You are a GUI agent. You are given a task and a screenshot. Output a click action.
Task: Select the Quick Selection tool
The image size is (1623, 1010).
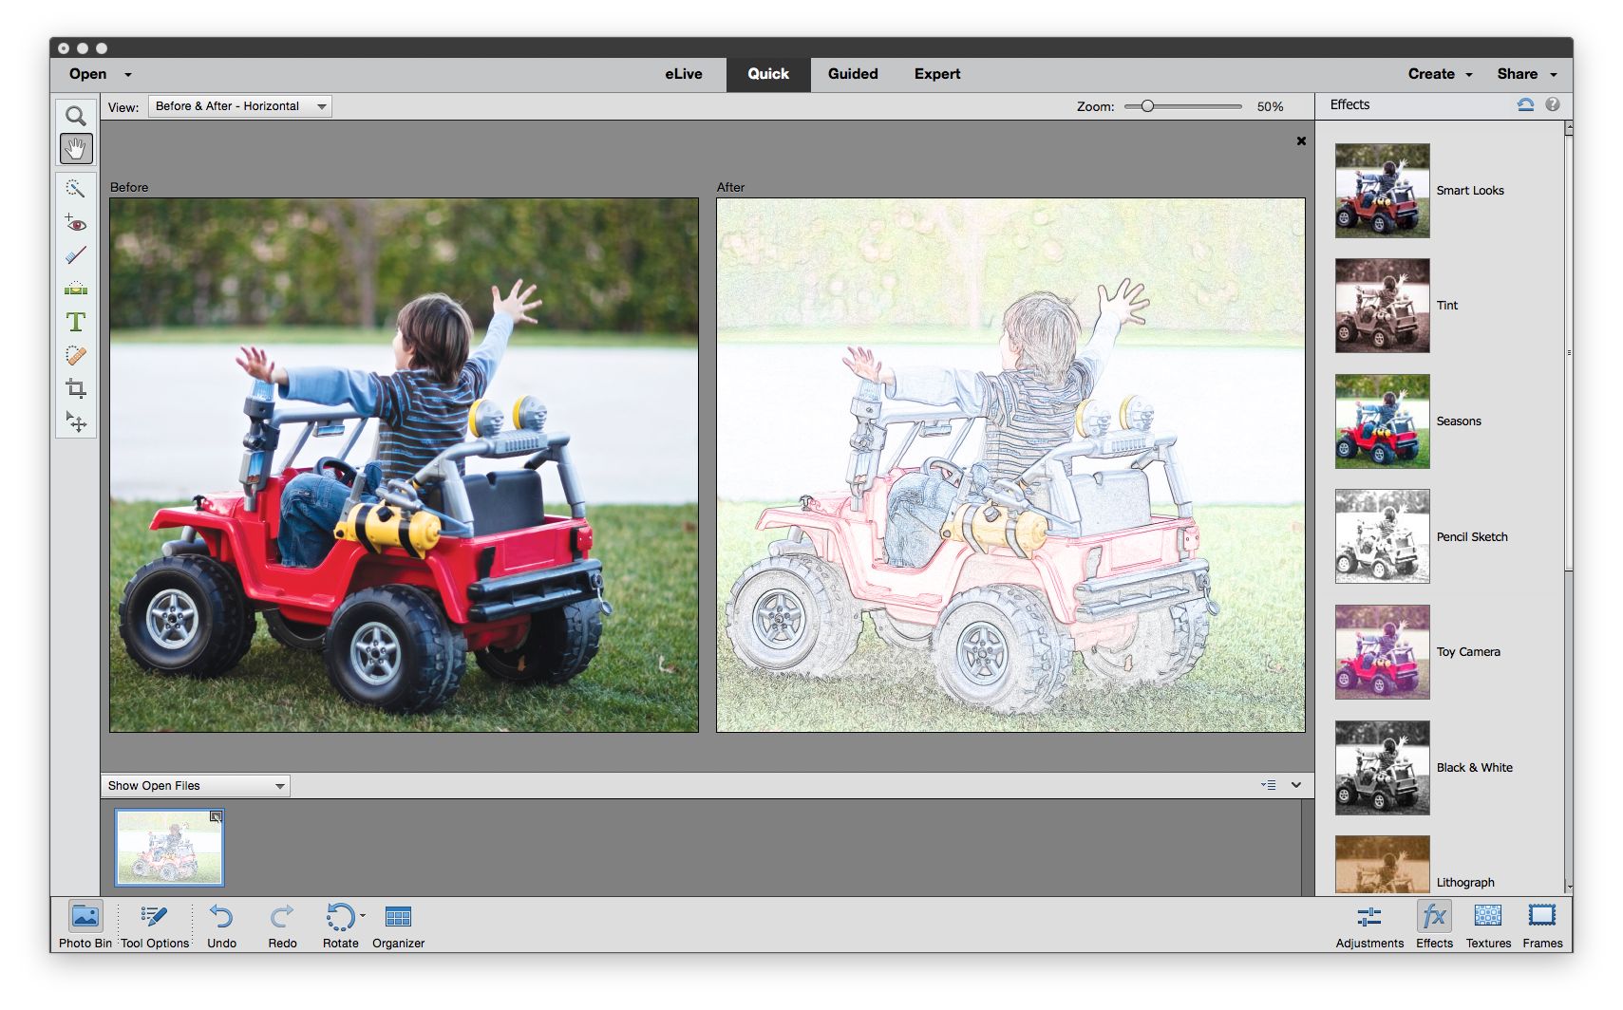click(x=76, y=189)
